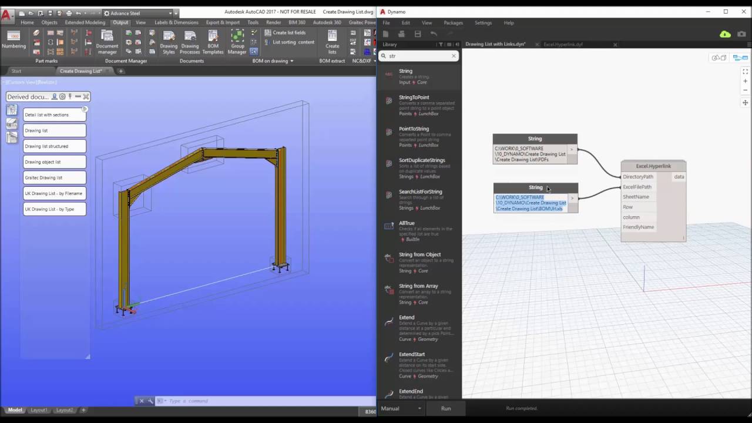The image size is (752, 423).
Task: Select String from Object in library results
Action: pyautogui.click(x=419, y=263)
